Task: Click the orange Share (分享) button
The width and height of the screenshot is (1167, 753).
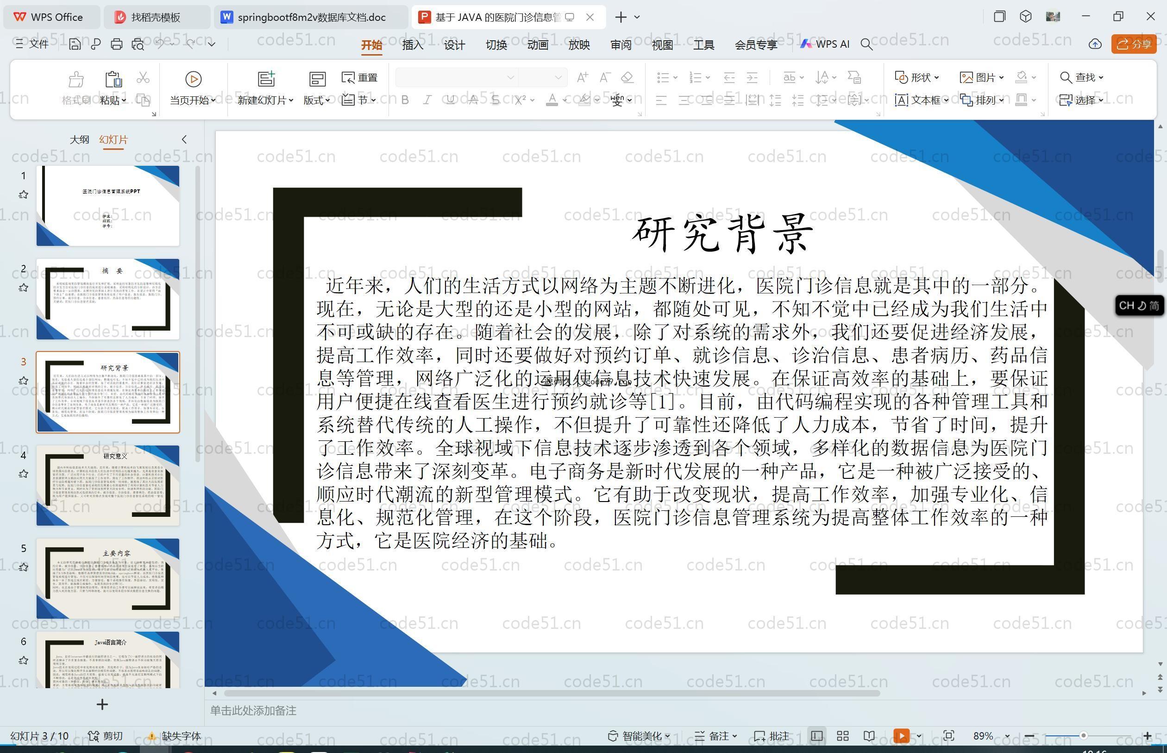Action: (x=1134, y=44)
